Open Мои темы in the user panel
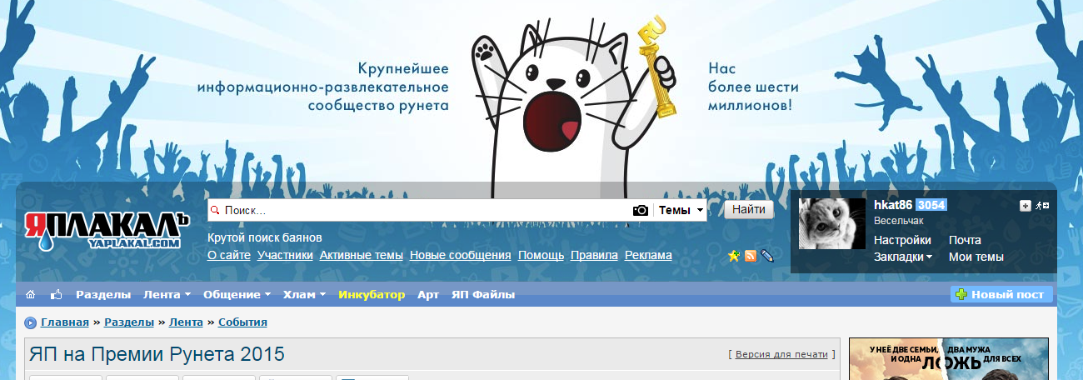The height and width of the screenshot is (380, 1083). pos(976,257)
